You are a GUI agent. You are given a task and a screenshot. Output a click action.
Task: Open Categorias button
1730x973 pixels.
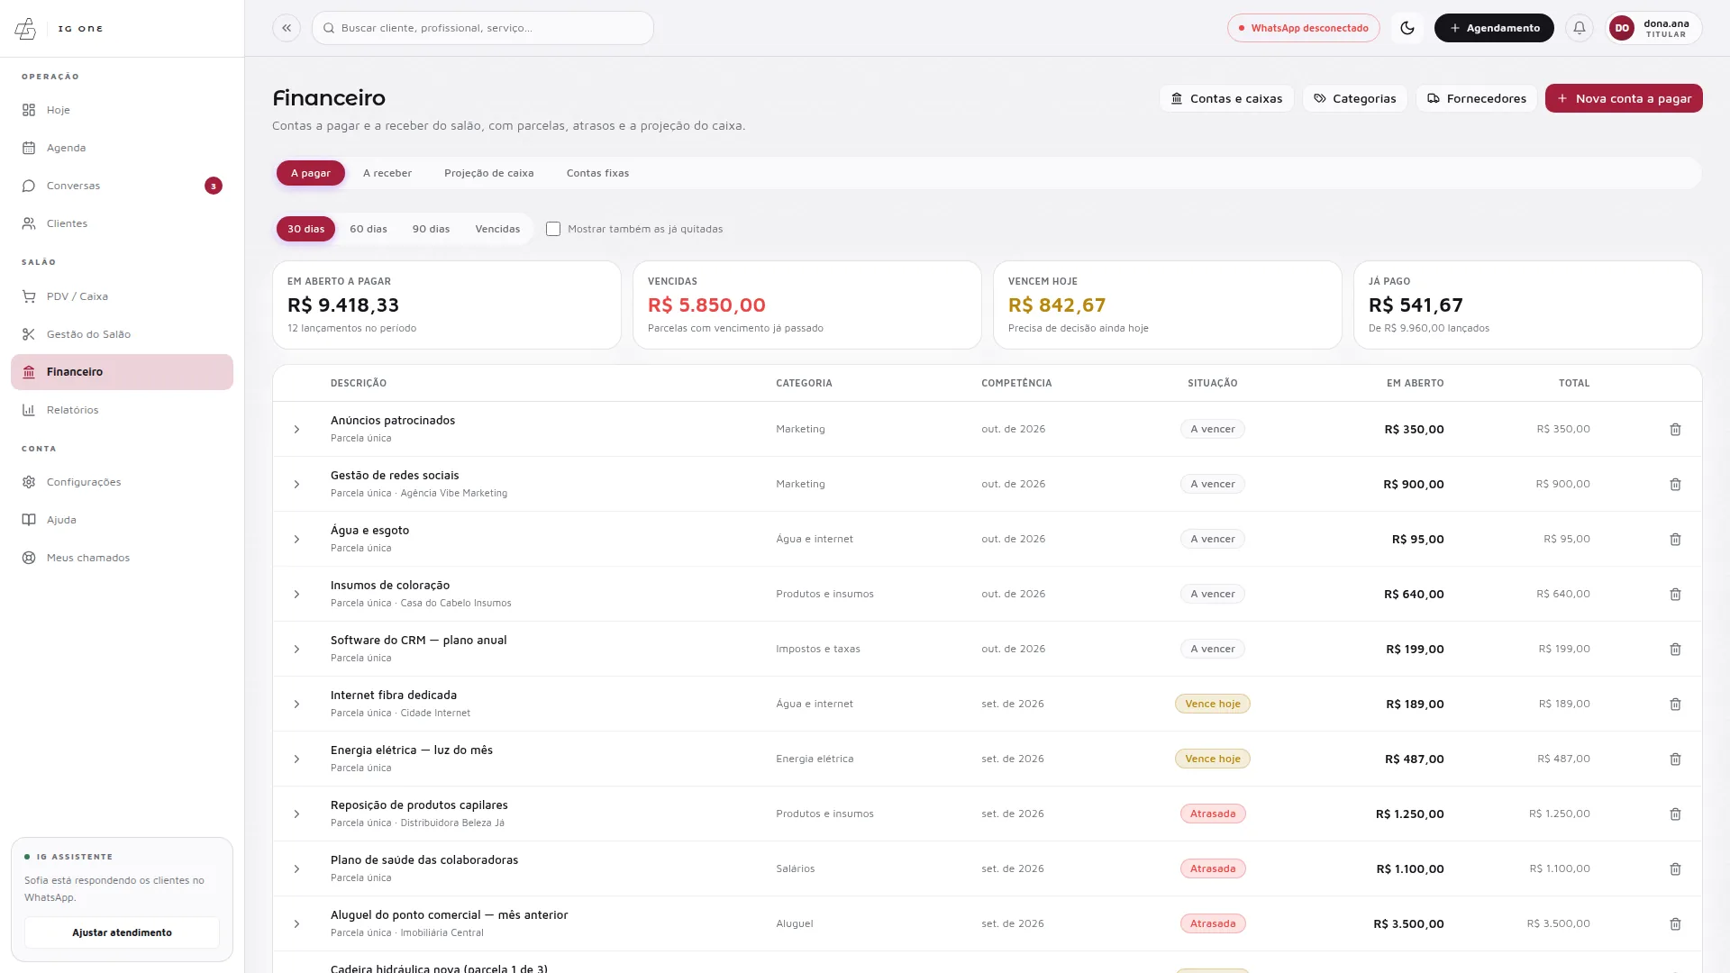(x=1354, y=98)
